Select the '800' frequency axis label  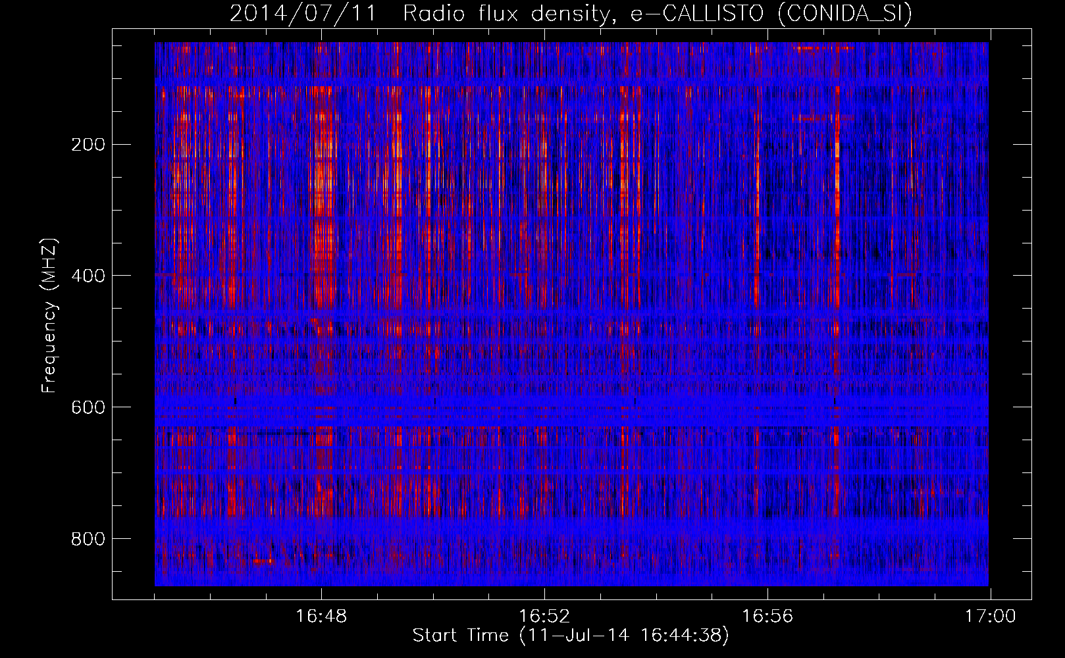(x=88, y=539)
